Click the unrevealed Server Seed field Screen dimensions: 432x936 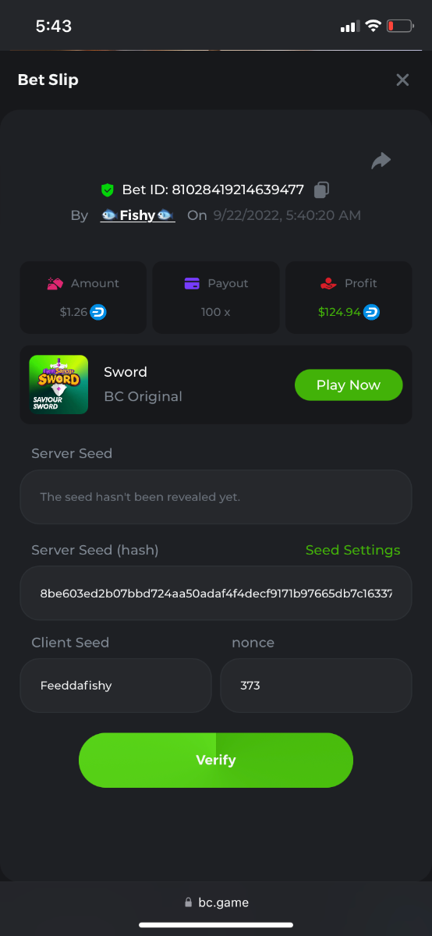pyautogui.click(x=216, y=497)
